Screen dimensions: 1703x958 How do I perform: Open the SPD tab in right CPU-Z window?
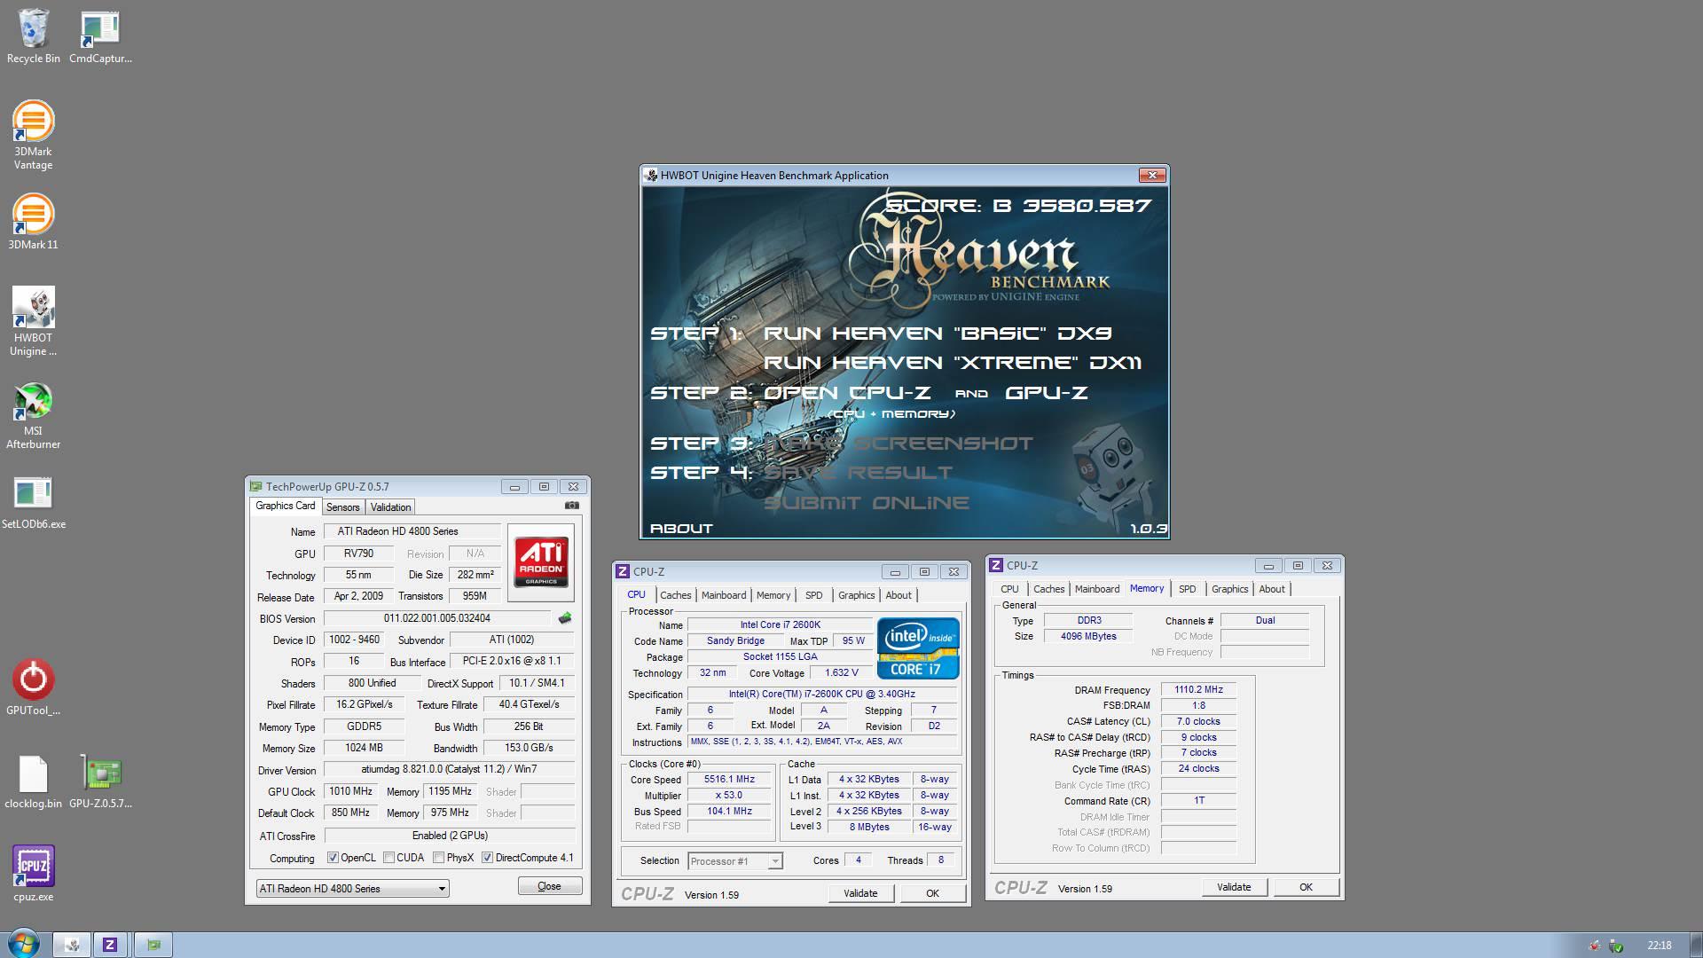pos(1188,589)
